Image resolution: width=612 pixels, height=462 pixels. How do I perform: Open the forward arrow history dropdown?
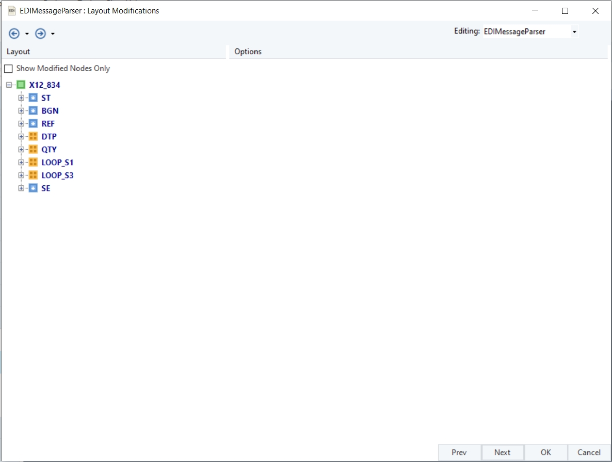point(53,34)
